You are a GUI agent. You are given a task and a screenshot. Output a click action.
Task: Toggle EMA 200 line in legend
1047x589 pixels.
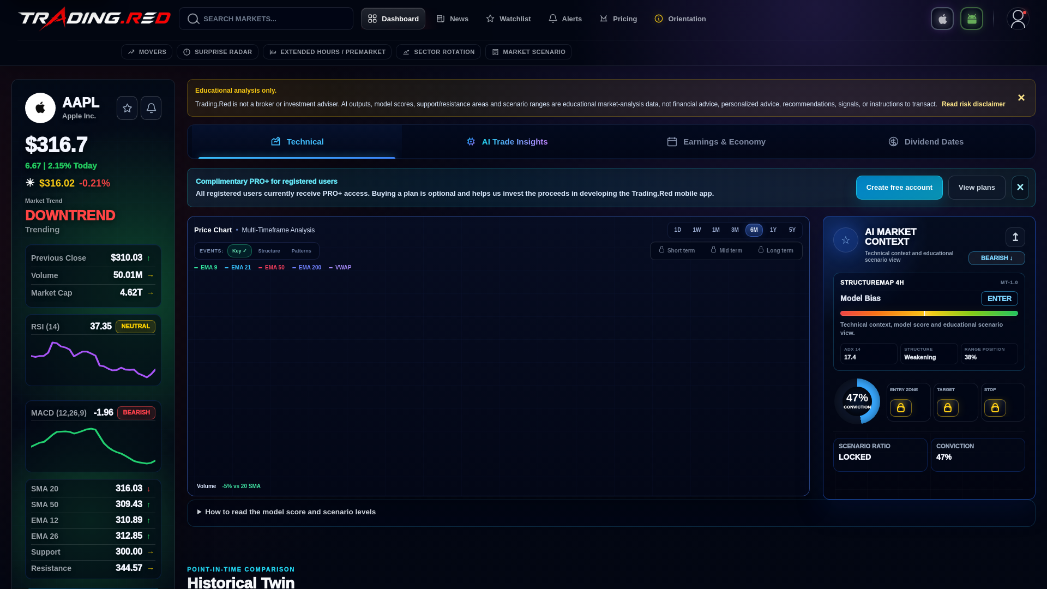coord(306,268)
